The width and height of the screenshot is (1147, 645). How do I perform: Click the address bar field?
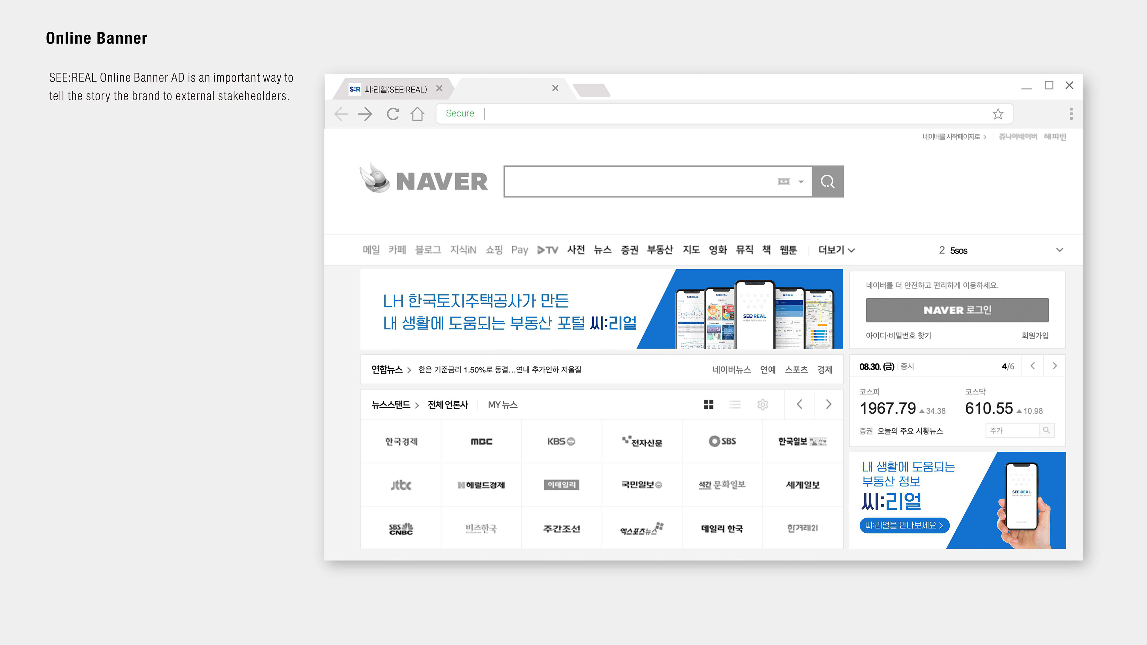pos(724,114)
